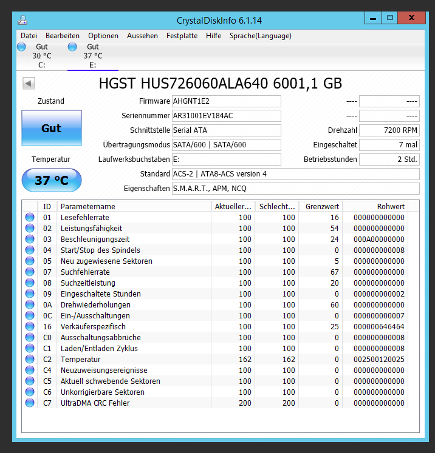Image resolution: width=435 pixels, height=453 pixels.
Task: Click raw value 000A00000000
Action: coord(379,239)
